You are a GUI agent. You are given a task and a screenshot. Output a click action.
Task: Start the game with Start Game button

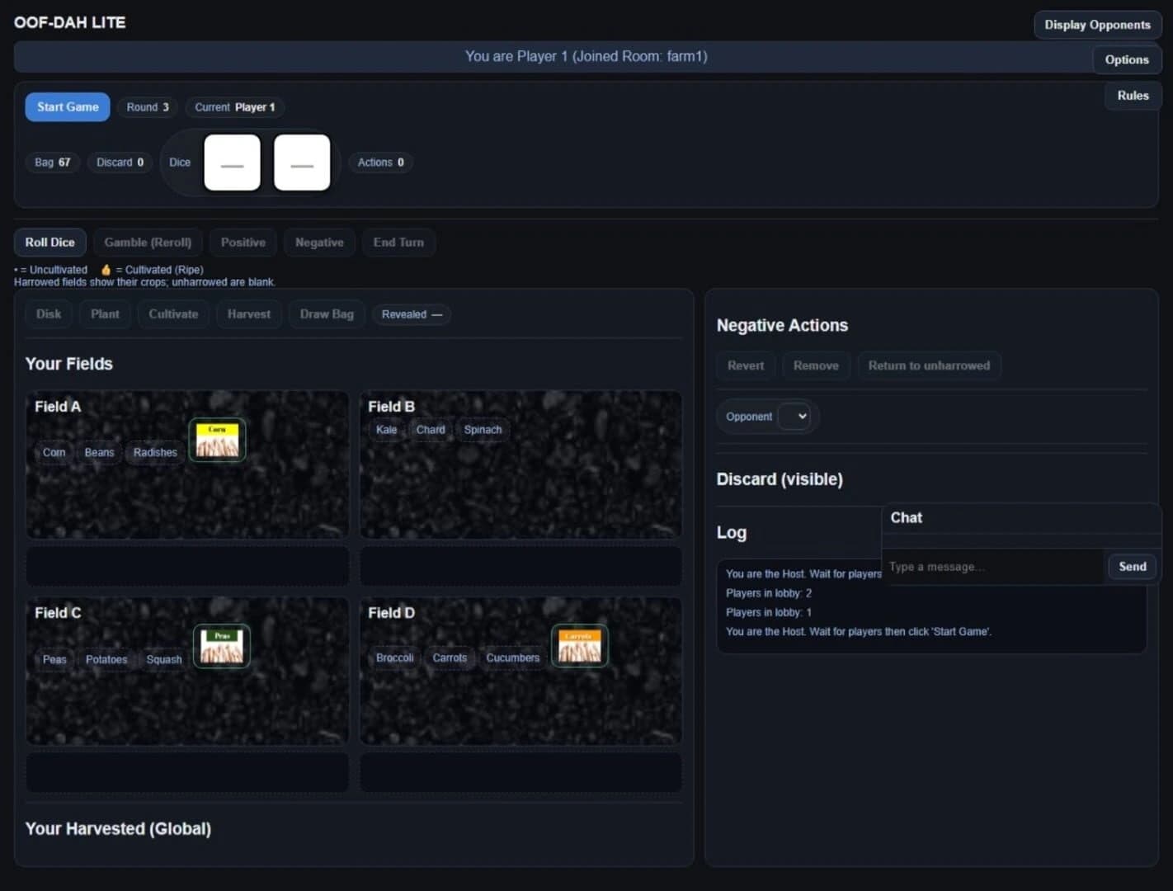68,107
